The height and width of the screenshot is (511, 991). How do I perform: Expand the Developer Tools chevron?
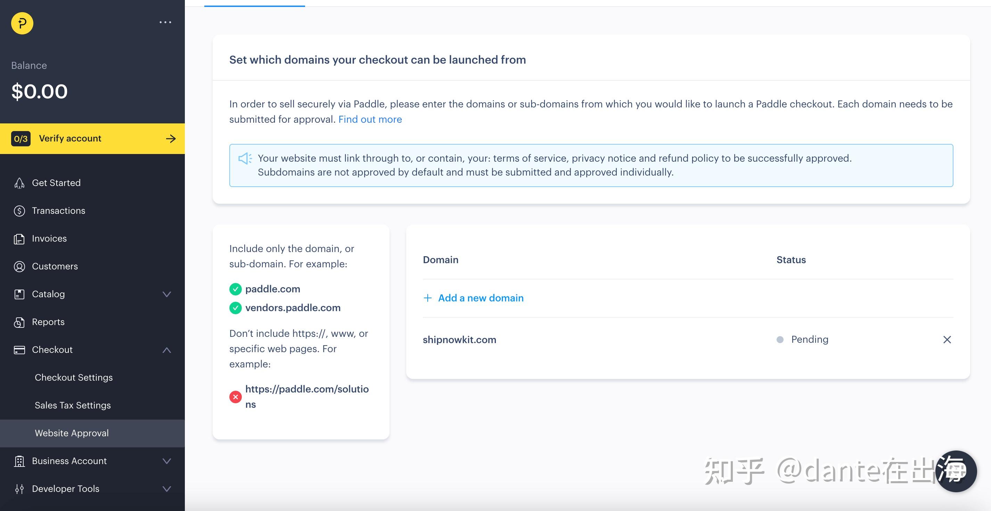166,489
